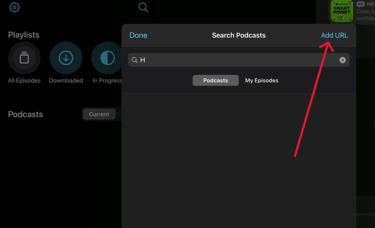Select the Podcasts segment in search
Image resolution: width=375 pixels, height=228 pixels.
(x=215, y=81)
